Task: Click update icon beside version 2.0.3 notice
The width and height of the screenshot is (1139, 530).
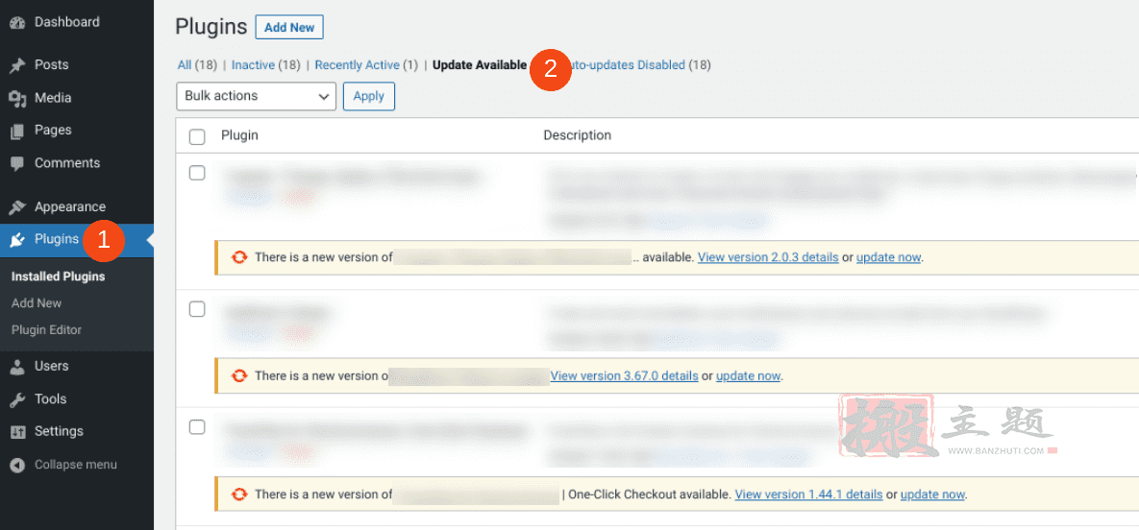Action: click(x=238, y=257)
